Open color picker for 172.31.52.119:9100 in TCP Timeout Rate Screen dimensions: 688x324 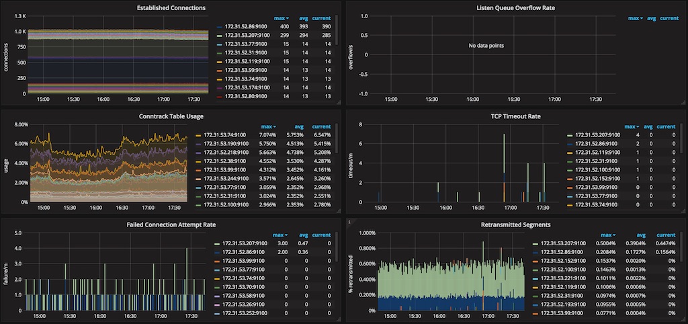pyautogui.click(x=570, y=153)
